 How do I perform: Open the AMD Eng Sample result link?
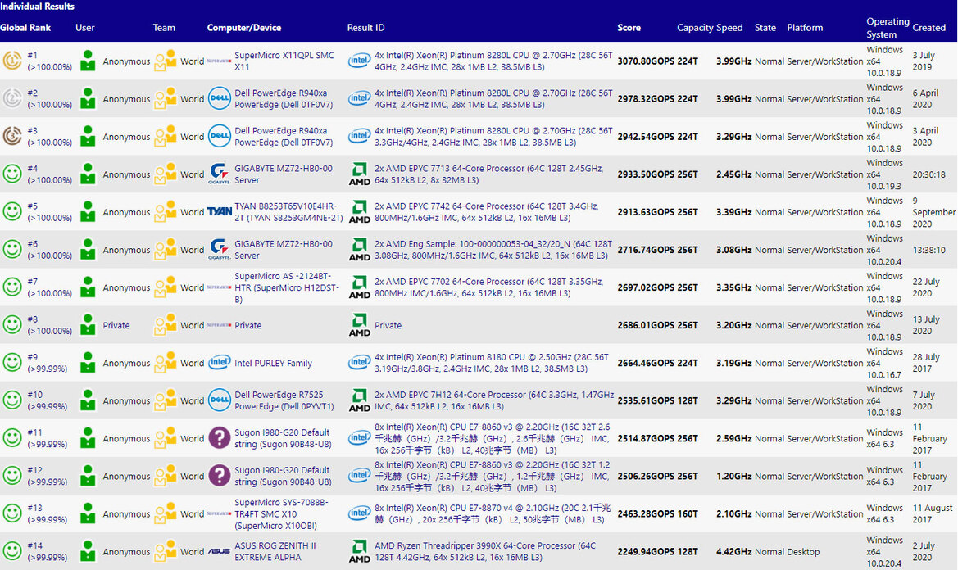pyautogui.click(x=493, y=250)
